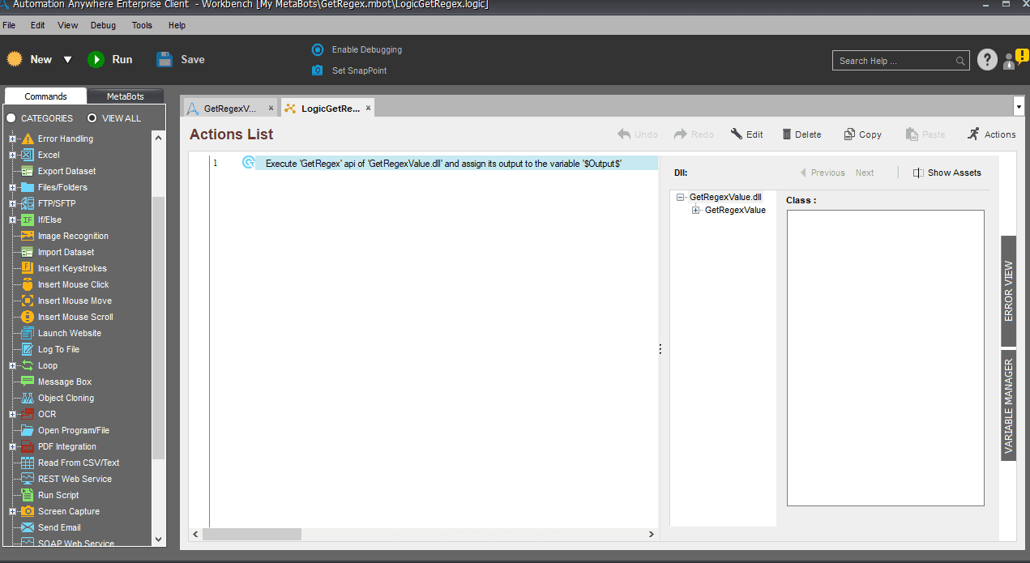Click the Insert Mouse Move icon
This screenshot has width=1030, height=563.
coord(28,301)
